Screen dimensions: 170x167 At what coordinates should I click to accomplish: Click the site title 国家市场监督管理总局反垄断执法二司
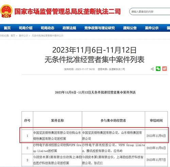pos(67,12)
